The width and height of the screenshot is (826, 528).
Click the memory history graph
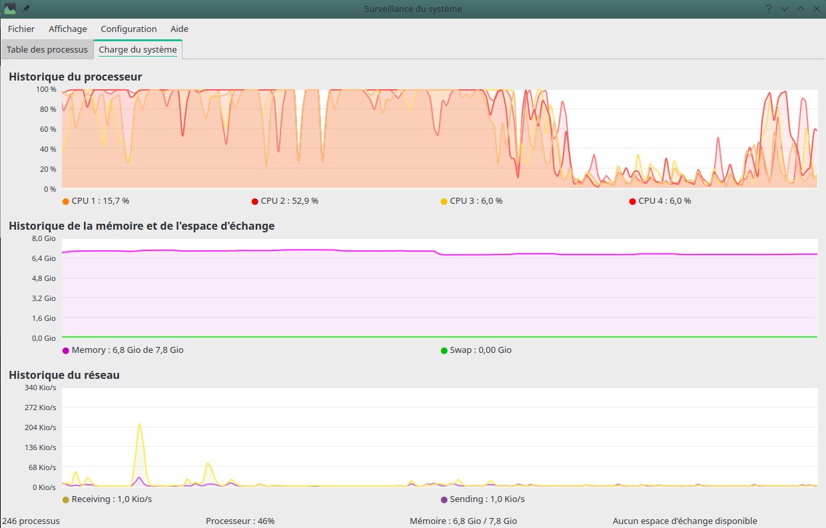[440, 288]
